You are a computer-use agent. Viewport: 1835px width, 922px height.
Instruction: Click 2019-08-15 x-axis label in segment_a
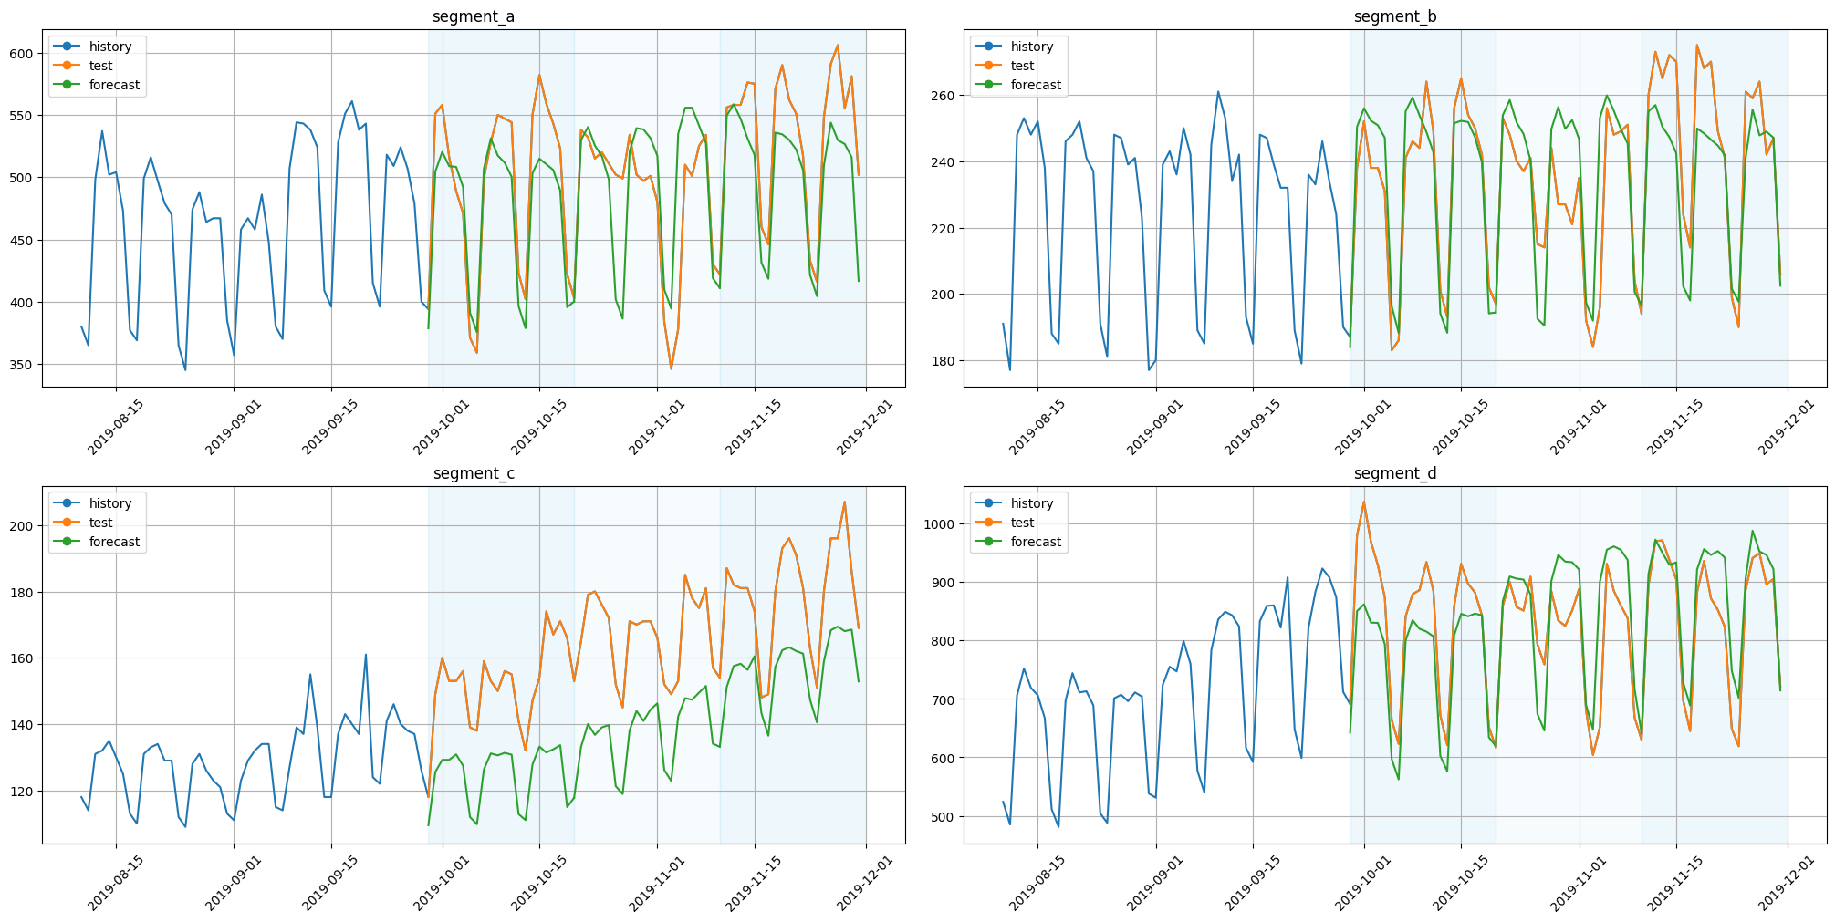[x=114, y=426]
